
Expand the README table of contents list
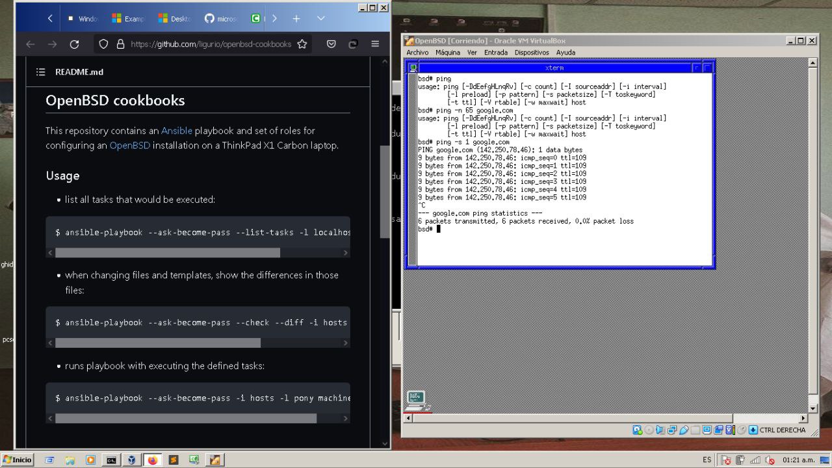coord(40,71)
